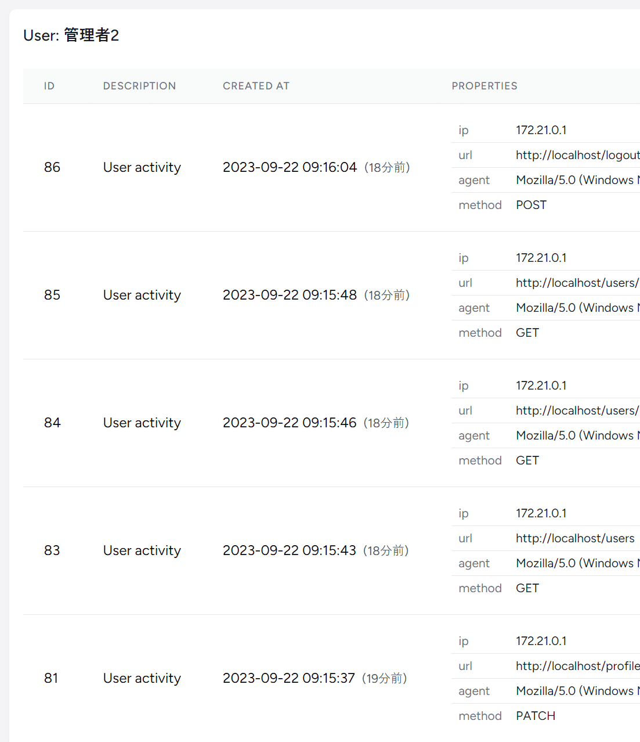Click the DESCRIPTION column header
The width and height of the screenshot is (640, 742).
(x=139, y=86)
